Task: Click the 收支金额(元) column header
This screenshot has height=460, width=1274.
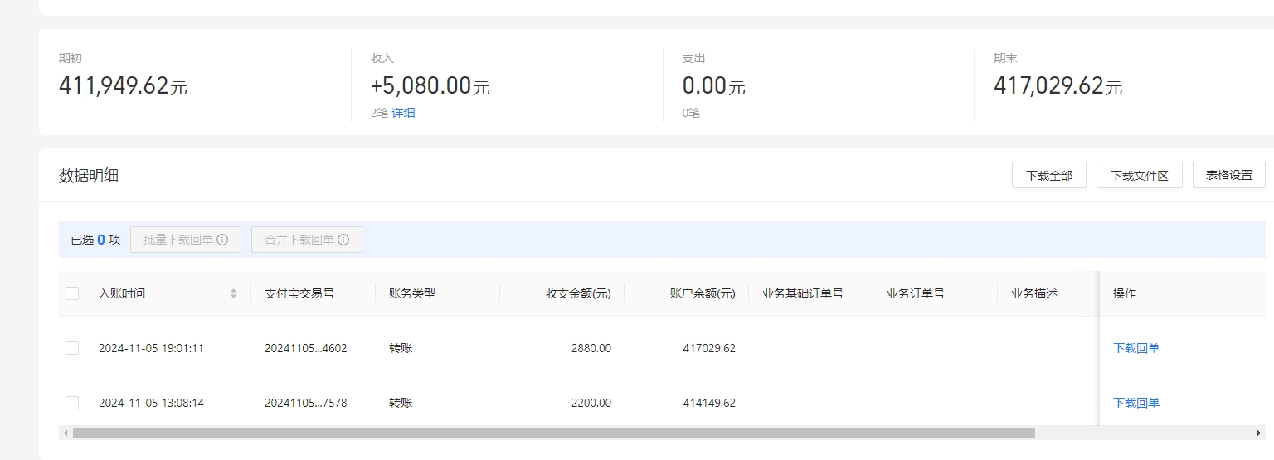Action: click(578, 293)
